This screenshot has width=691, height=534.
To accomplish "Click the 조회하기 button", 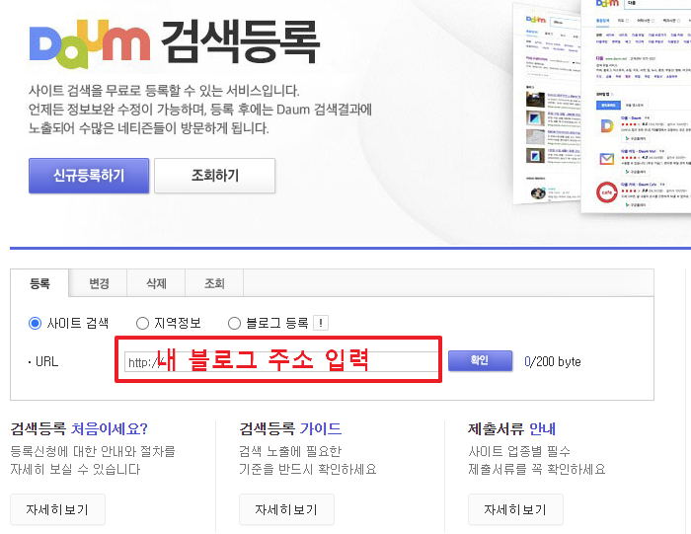I will click(x=214, y=176).
